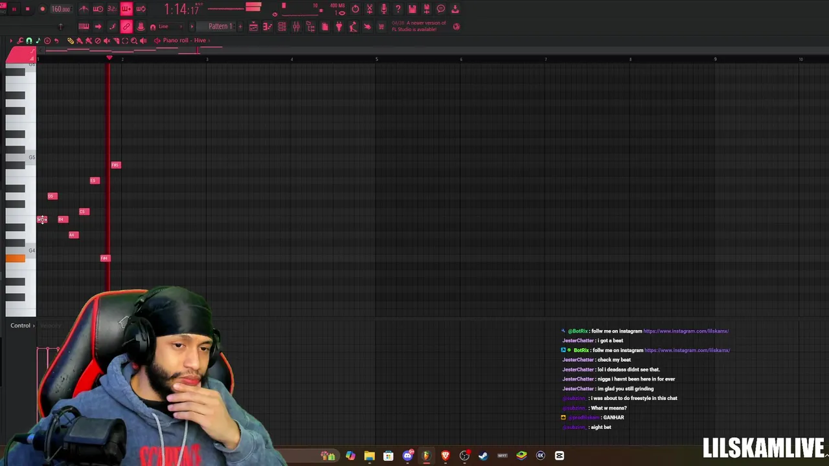Toggle the piano roll magnet snap
829x466 pixels.
[x=29, y=41]
